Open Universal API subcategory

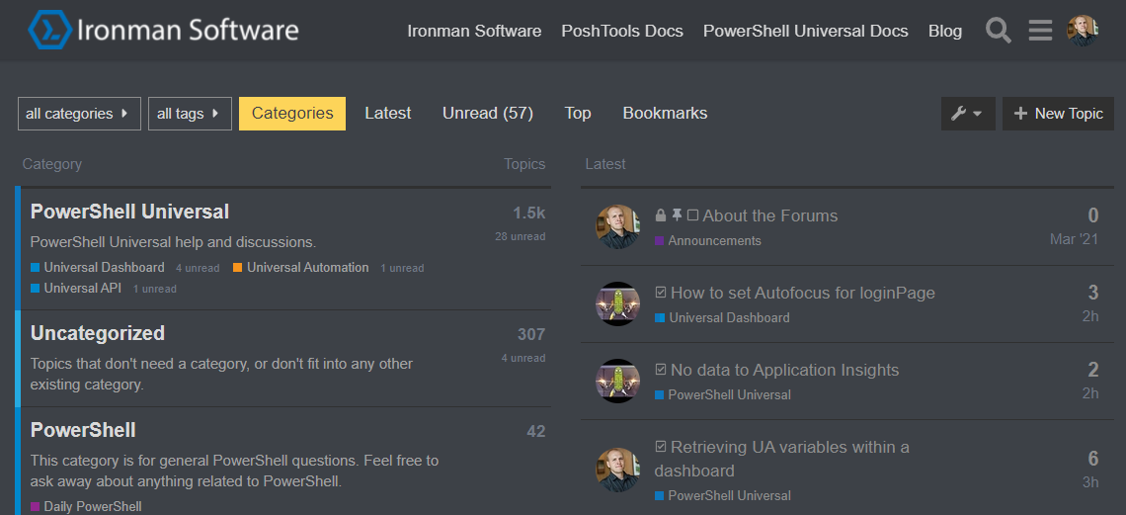pyautogui.click(x=83, y=288)
